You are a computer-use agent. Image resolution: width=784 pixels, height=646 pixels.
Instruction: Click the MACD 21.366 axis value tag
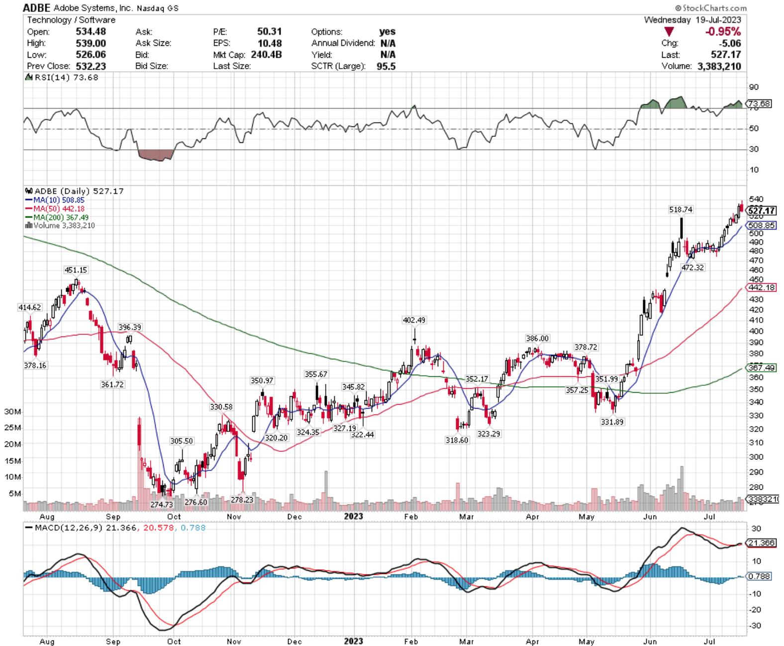click(x=762, y=542)
